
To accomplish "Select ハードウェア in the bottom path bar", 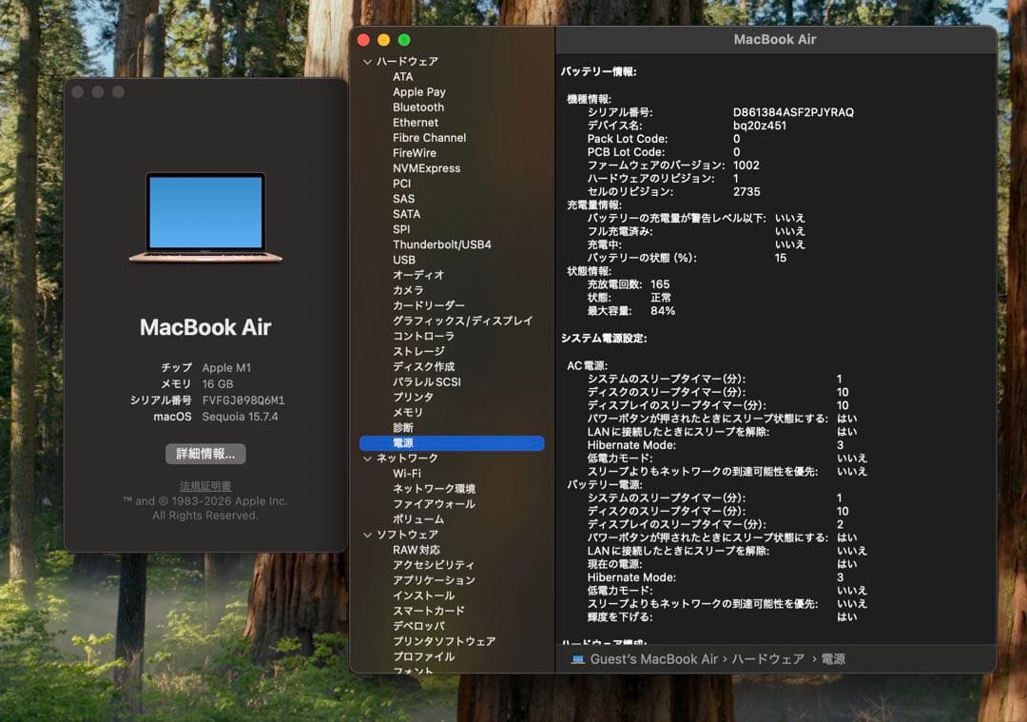I will 768,659.
